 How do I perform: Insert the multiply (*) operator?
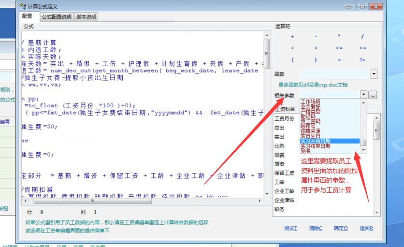point(339,37)
